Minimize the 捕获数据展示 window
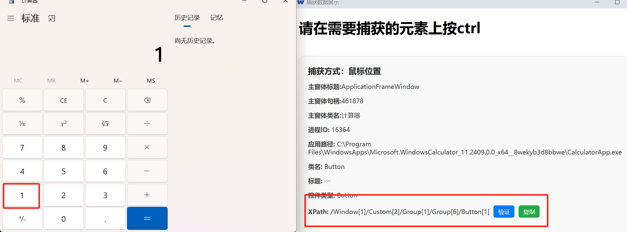Viewport: 627px width, 232px height. 597,2
